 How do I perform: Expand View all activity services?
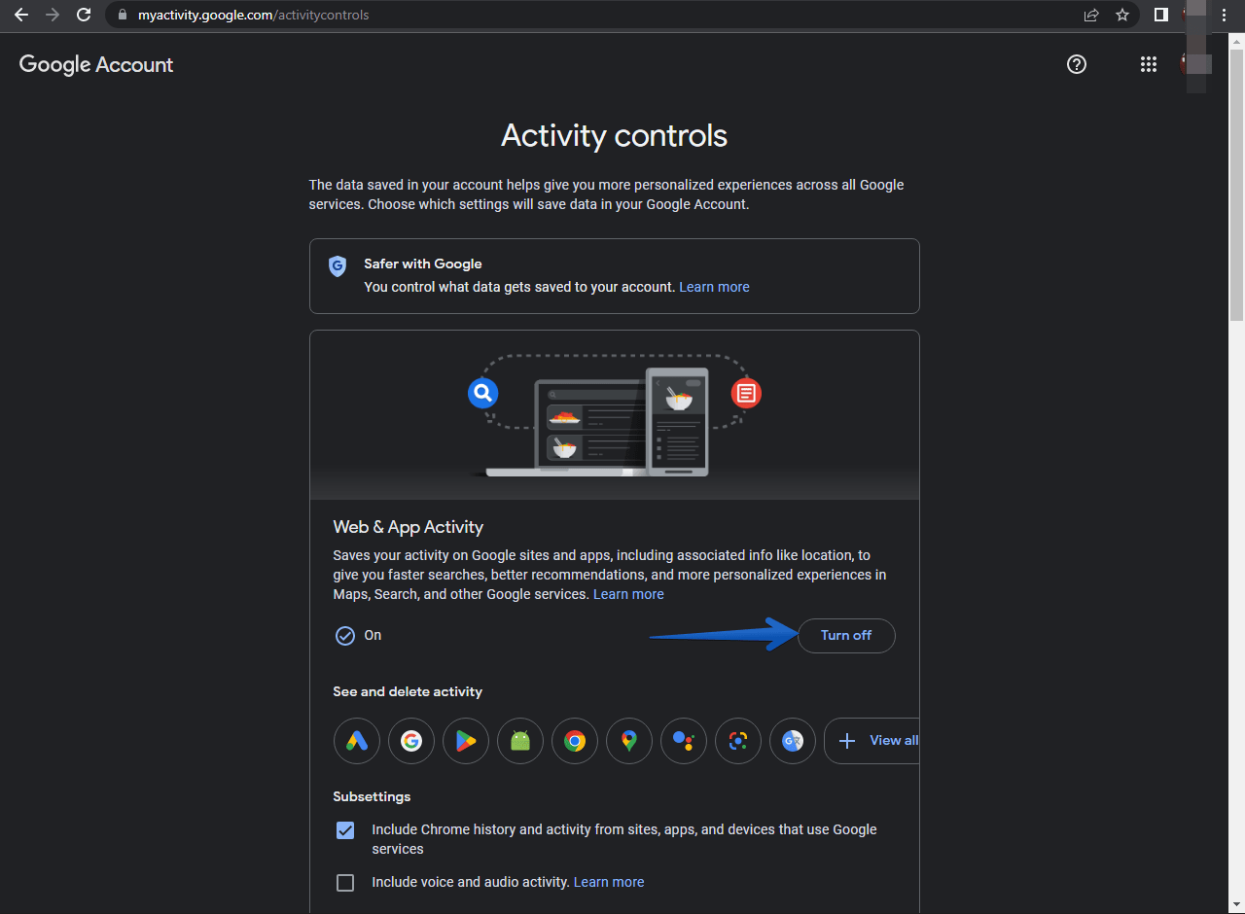point(872,741)
